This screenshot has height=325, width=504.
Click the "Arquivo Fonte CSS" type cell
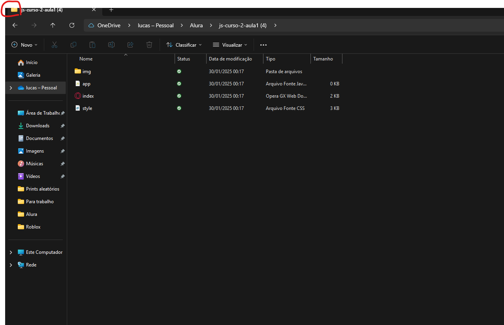pos(285,108)
